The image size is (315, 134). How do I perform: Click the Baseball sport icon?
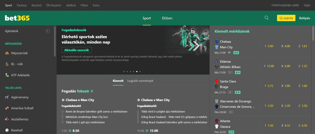[7, 130]
